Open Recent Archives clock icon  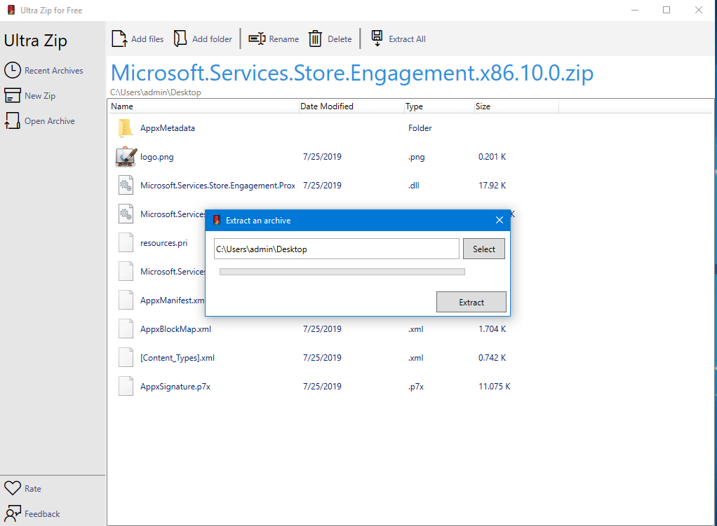13,70
